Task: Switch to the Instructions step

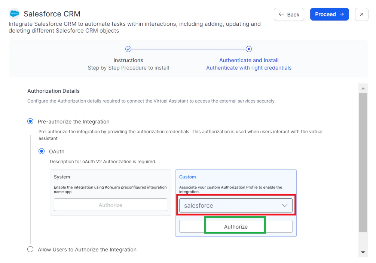Action: (x=128, y=60)
